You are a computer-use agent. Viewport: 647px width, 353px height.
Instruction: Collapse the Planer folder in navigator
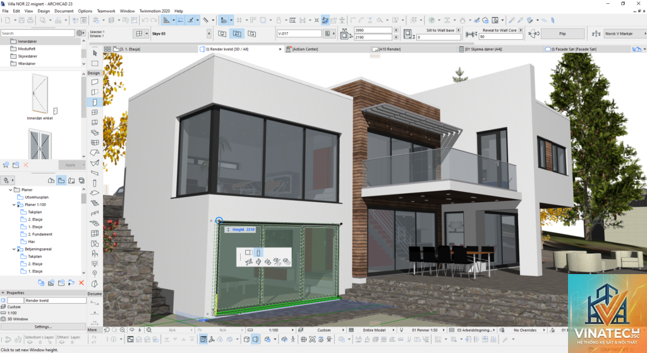tap(11, 189)
